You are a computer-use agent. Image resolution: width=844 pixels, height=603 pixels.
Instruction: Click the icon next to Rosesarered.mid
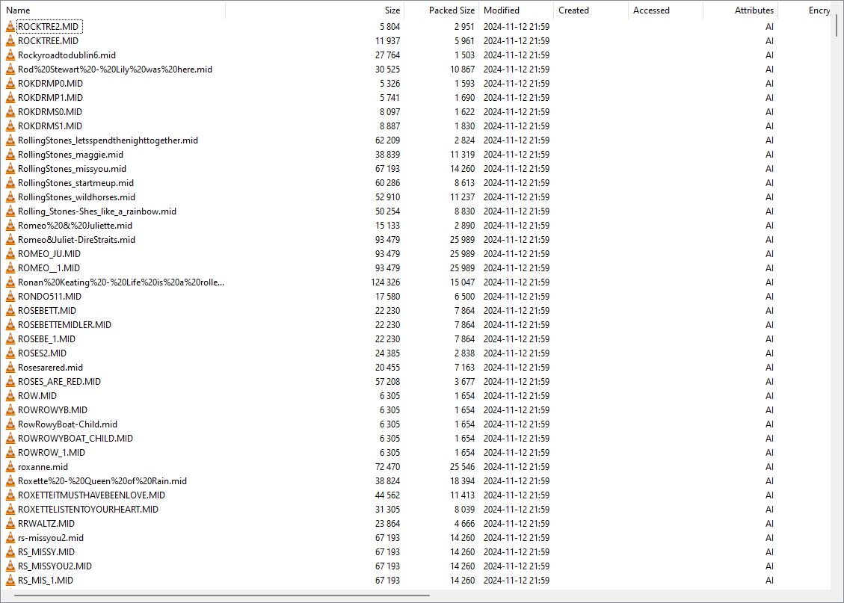pos(10,368)
